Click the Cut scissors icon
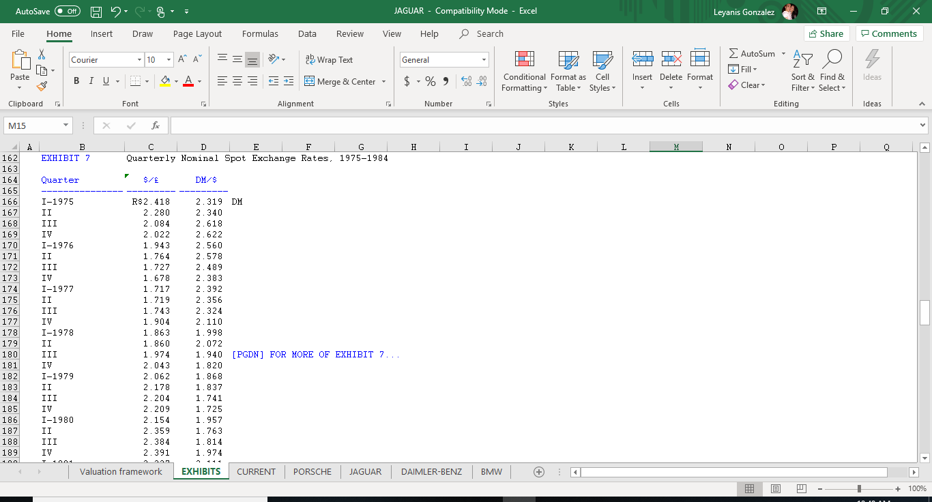The height and width of the screenshot is (502, 932). click(x=42, y=54)
